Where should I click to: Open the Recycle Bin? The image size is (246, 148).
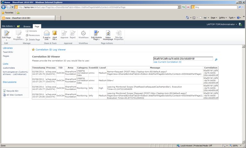click(12, 91)
